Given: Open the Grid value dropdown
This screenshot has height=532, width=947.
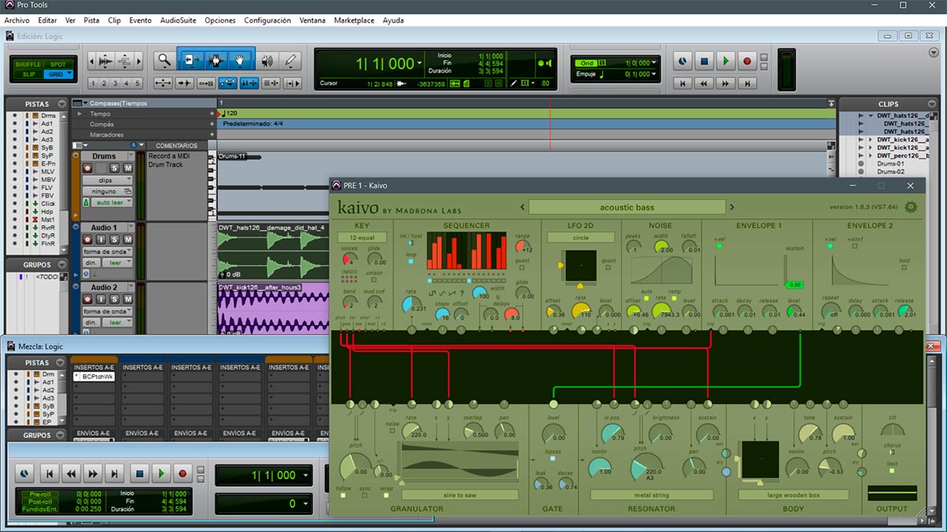Looking at the screenshot, I should (x=653, y=63).
